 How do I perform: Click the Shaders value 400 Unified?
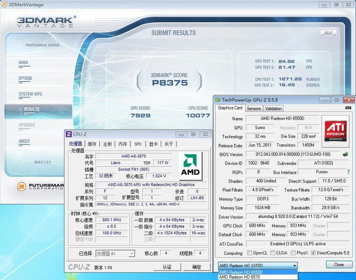click(266, 181)
